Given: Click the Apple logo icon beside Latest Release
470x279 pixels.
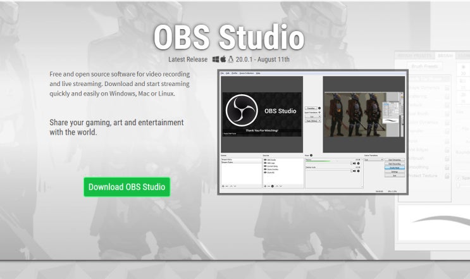Looking at the screenshot, I should pos(223,59).
